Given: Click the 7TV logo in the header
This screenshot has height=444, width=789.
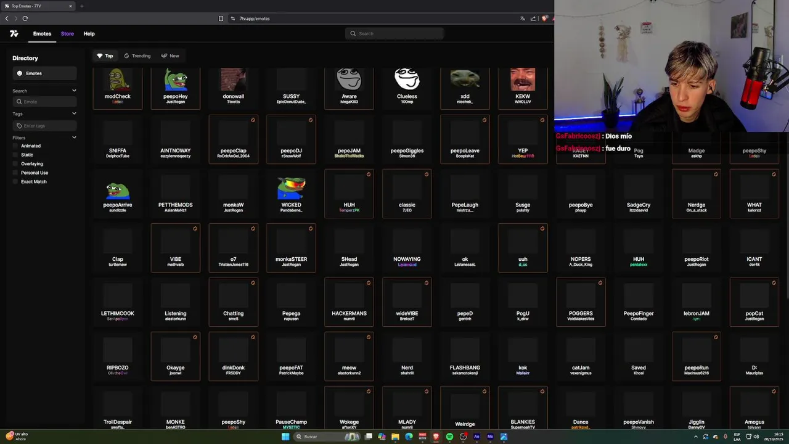Looking at the screenshot, I should pos(14,34).
